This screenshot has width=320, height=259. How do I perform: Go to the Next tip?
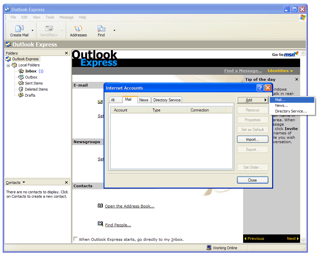tap(293, 238)
